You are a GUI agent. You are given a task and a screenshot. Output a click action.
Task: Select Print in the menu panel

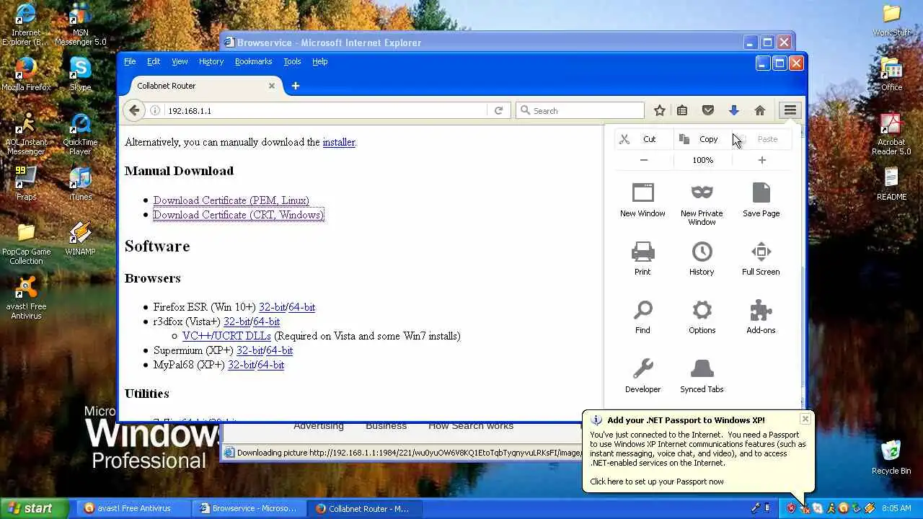642,259
